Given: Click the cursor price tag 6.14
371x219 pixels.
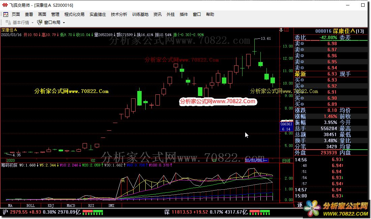Looking at the screenshot, I should pos(286,129).
